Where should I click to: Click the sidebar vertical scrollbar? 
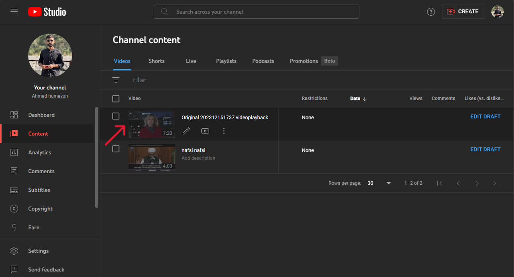96,157
